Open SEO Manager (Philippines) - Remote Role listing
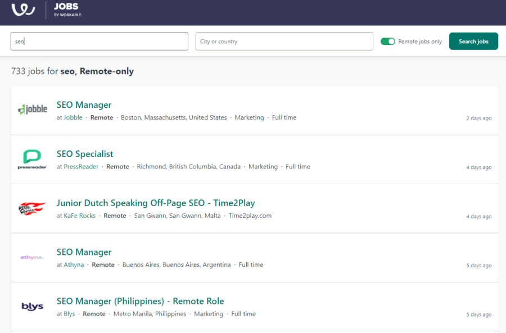 tap(140, 301)
